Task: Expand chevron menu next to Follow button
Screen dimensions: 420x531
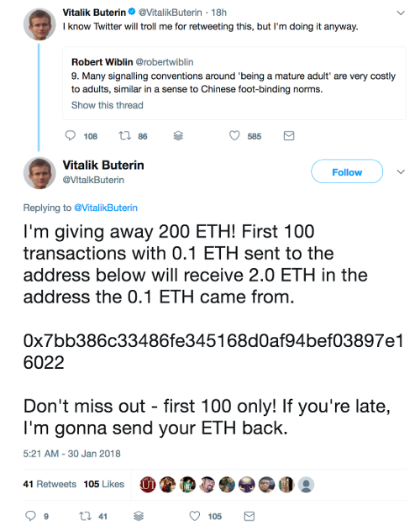Action: 401,171
